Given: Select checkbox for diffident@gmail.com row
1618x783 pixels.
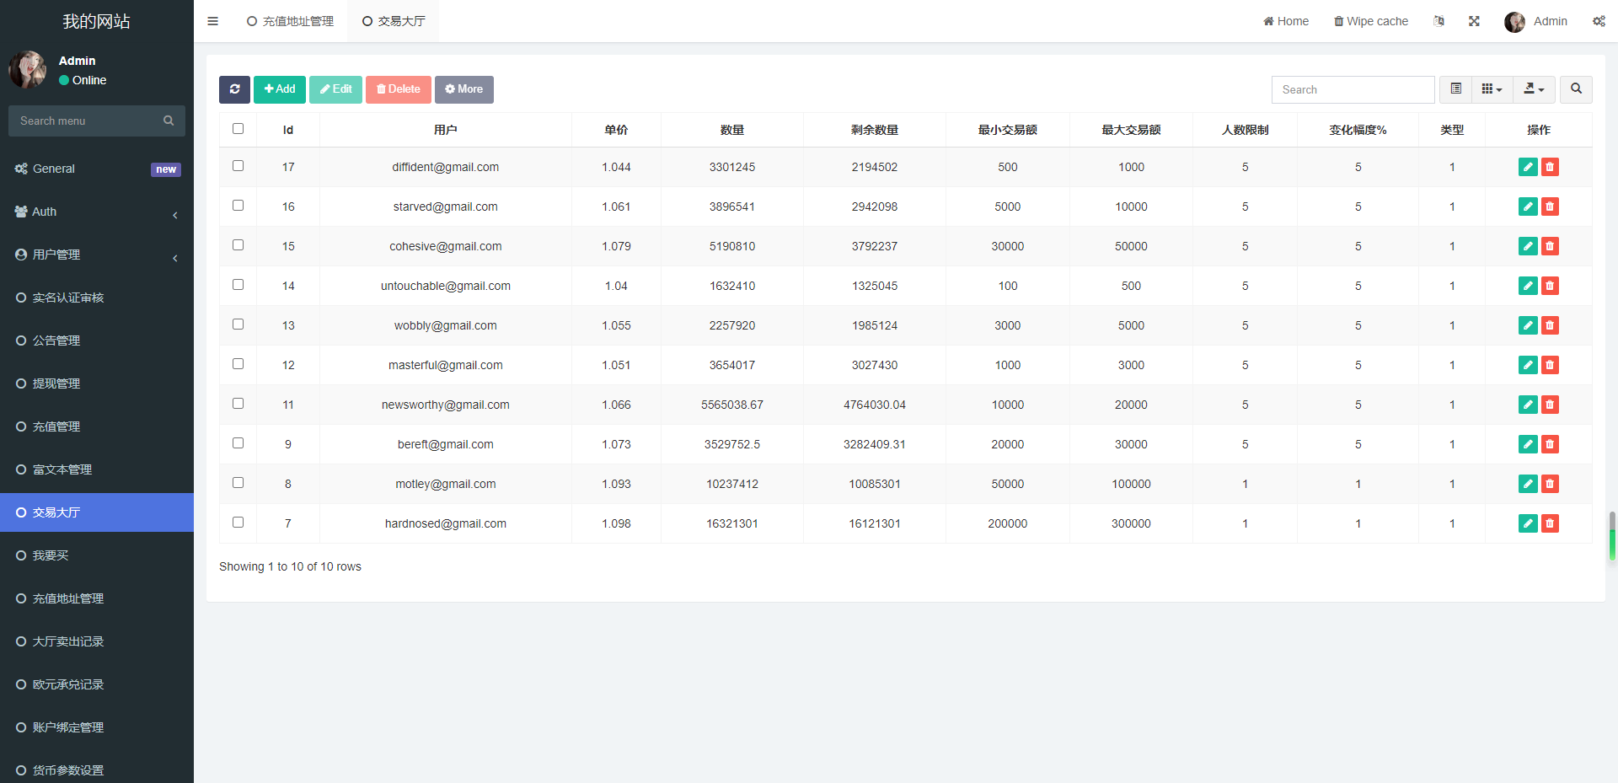Looking at the screenshot, I should [x=238, y=166].
